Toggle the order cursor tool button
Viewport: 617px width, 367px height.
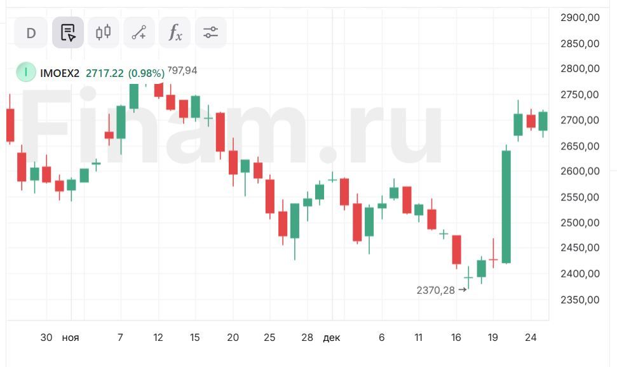[67, 32]
